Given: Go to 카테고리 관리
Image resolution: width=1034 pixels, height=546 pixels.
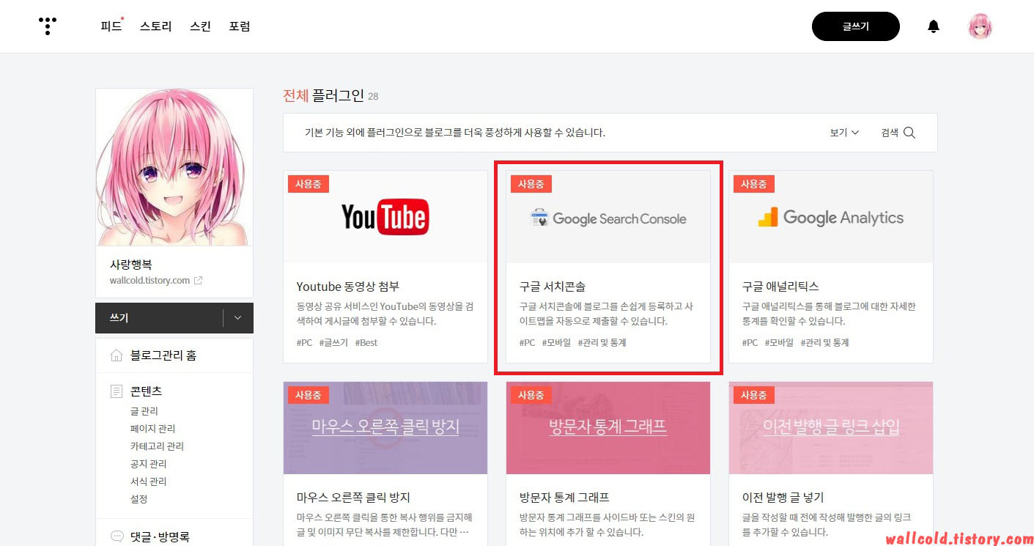Looking at the screenshot, I should coord(157,446).
